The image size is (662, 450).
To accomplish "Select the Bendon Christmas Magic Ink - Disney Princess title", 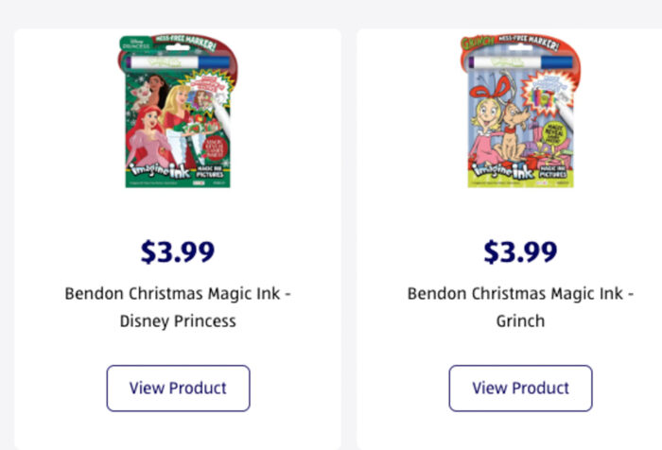I will coord(178,307).
